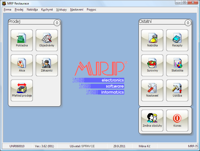This screenshot has height=151, width=200.
Task: Open Nastavení settings tools icon
Action: click(x=152, y=91)
